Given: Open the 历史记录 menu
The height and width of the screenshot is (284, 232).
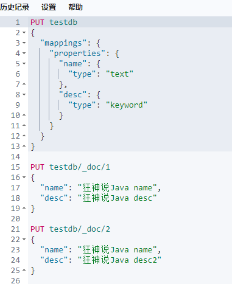Looking at the screenshot, I should point(15,7).
